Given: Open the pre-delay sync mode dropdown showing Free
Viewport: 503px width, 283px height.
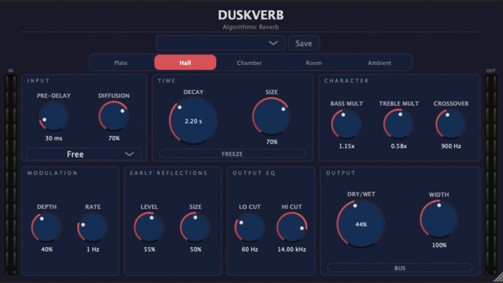Looking at the screenshot, I should tap(83, 154).
